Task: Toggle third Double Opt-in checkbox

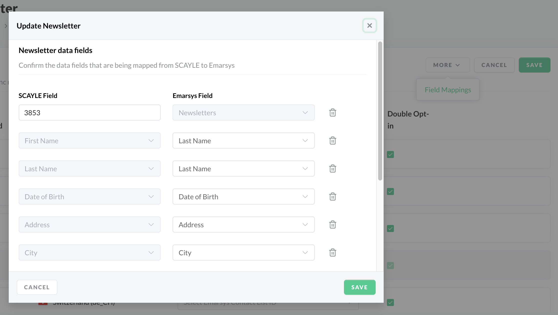Action: pyautogui.click(x=390, y=228)
